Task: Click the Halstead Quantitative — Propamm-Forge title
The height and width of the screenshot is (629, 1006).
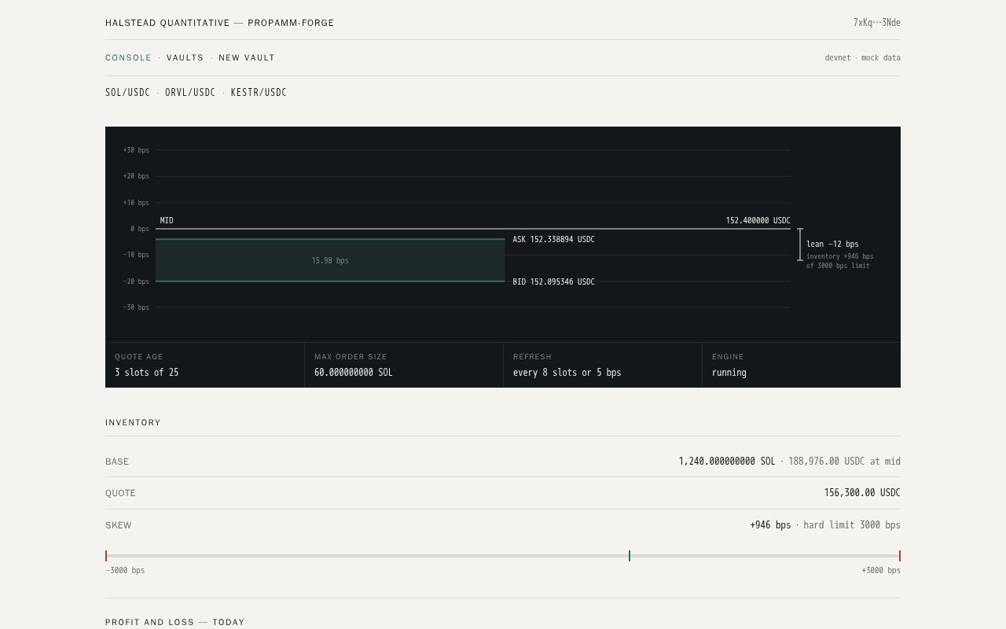Action: [x=220, y=23]
